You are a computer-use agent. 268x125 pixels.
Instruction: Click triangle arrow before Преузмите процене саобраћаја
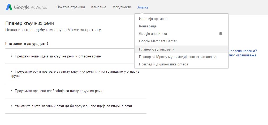(12, 91)
